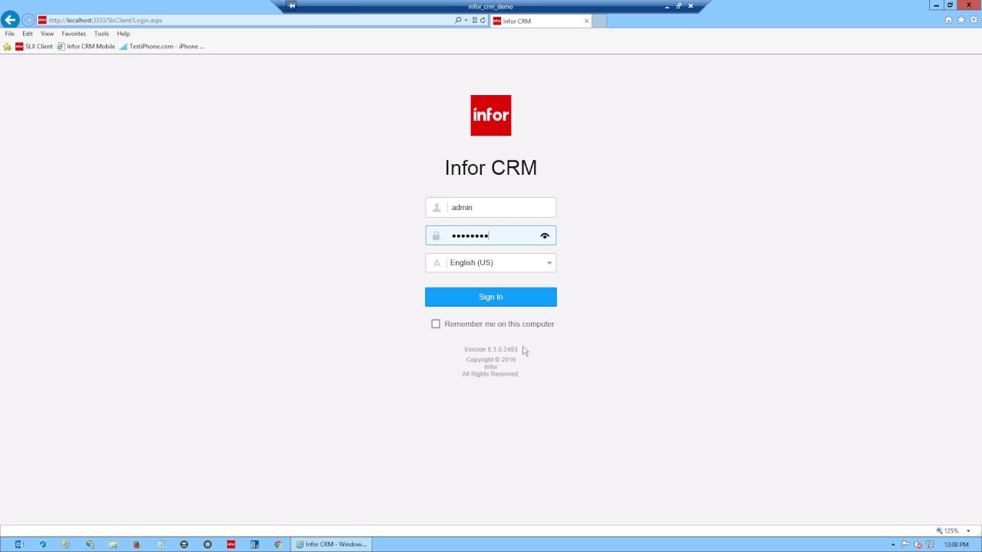Open the browser Tools gear icon
This screenshot has height=552, width=982.
[x=974, y=20]
